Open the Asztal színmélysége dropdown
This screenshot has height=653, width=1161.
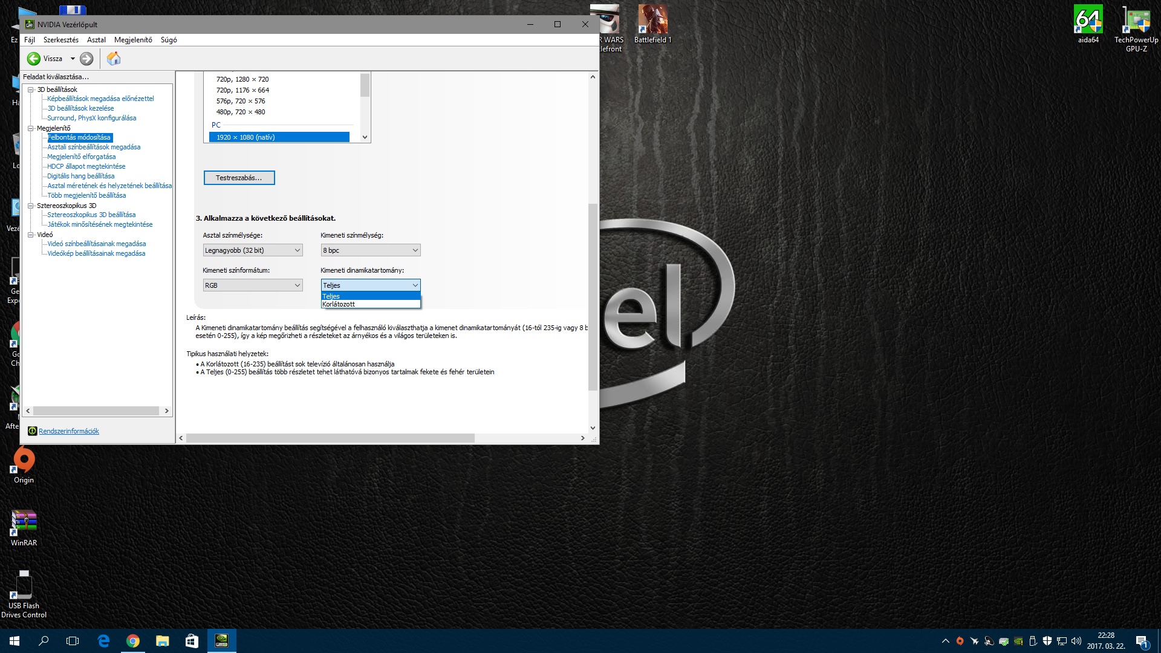pos(252,250)
